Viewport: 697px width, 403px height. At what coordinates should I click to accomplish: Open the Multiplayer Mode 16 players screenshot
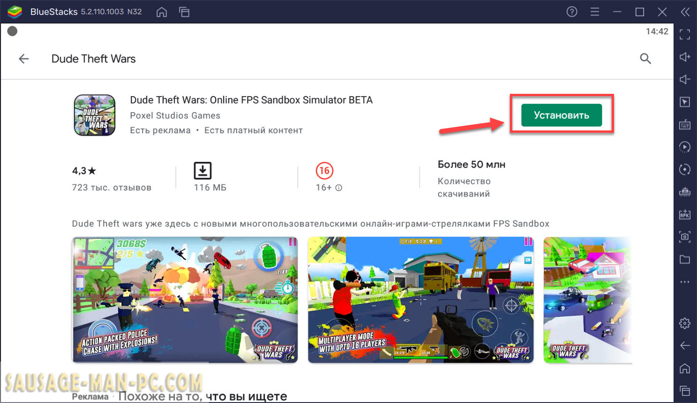click(421, 300)
